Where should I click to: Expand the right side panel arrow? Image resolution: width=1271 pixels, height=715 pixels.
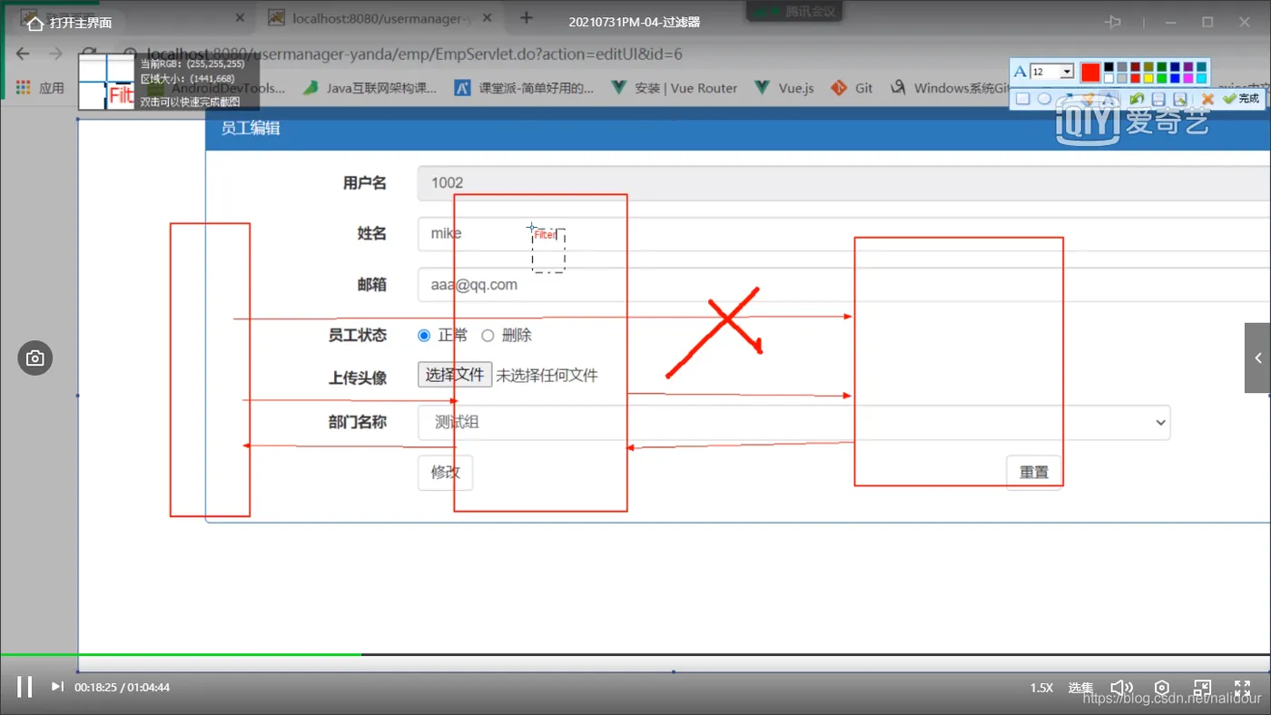click(x=1257, y=358)
